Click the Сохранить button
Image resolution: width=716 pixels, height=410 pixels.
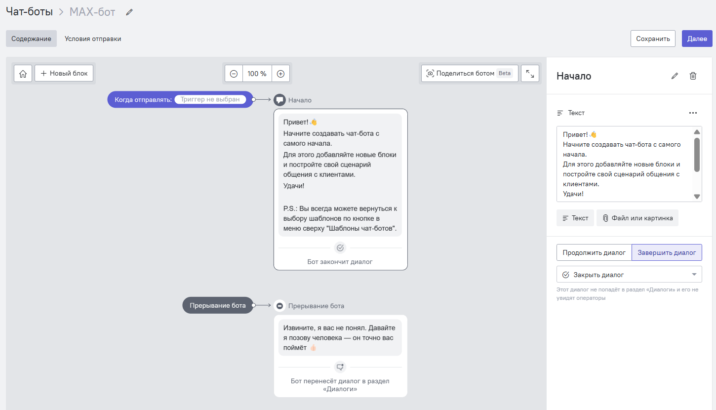coord(652,39)
